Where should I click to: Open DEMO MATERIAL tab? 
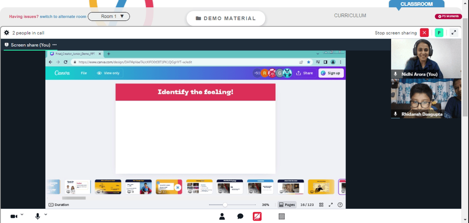226,18
